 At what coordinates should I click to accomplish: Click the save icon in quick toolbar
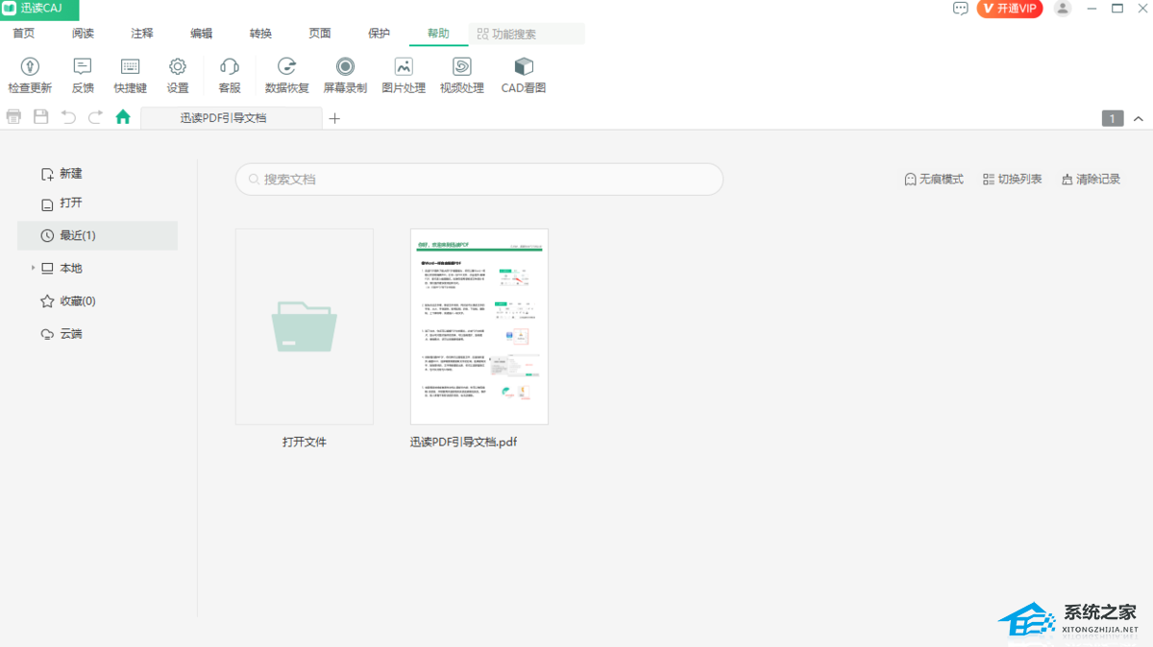pyautogui.click(x=40, y=117)
